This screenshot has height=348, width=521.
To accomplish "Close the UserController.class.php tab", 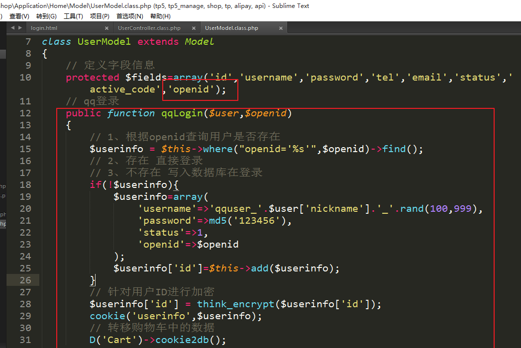I will (194, 28).
